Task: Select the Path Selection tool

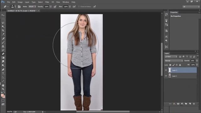Action: click(x=3, y=78)
